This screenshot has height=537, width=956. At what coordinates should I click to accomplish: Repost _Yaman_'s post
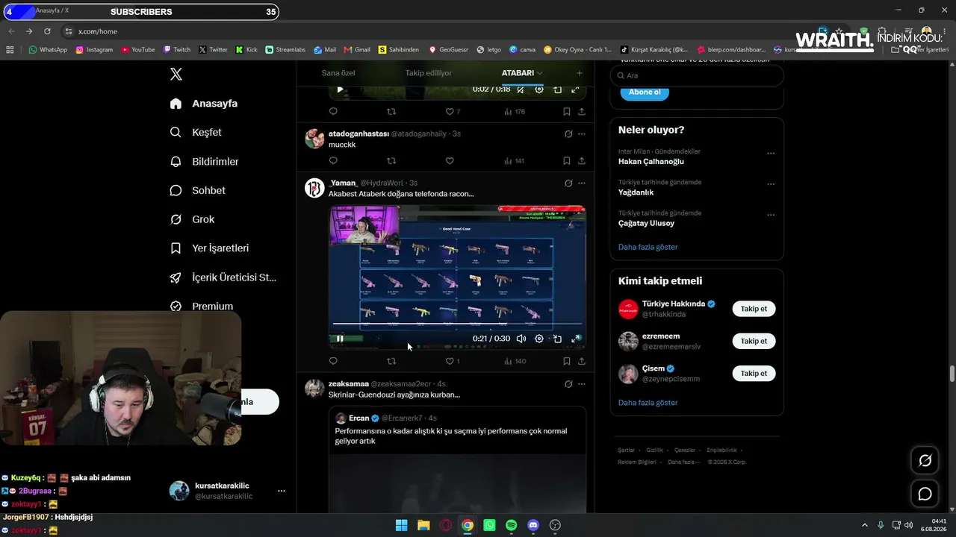(391, 361)
